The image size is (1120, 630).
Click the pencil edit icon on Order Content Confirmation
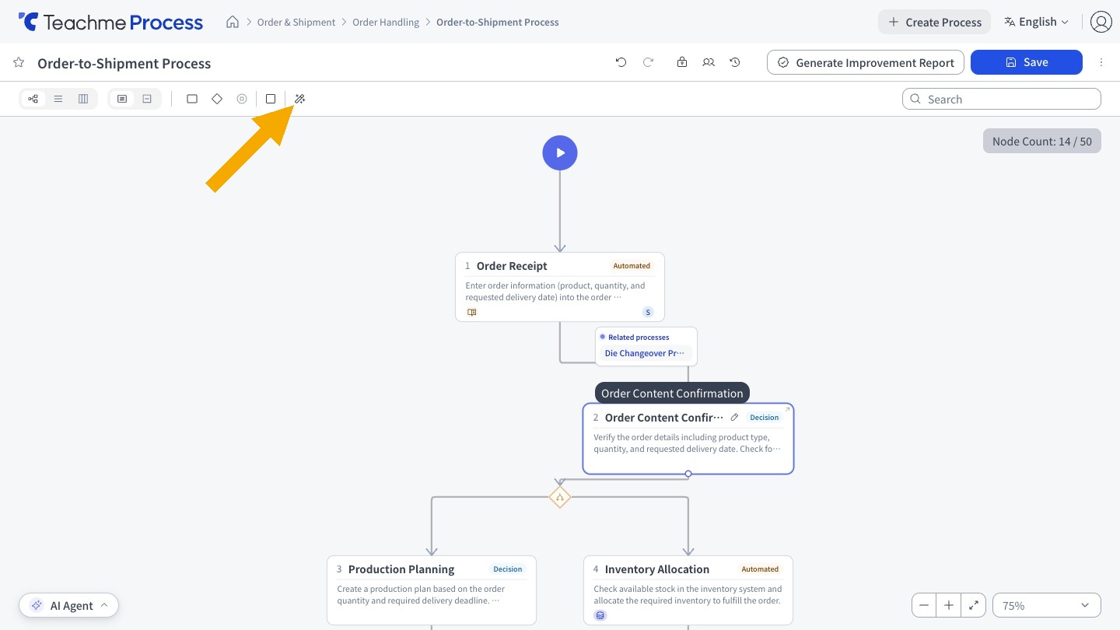(x=734, y=418)
